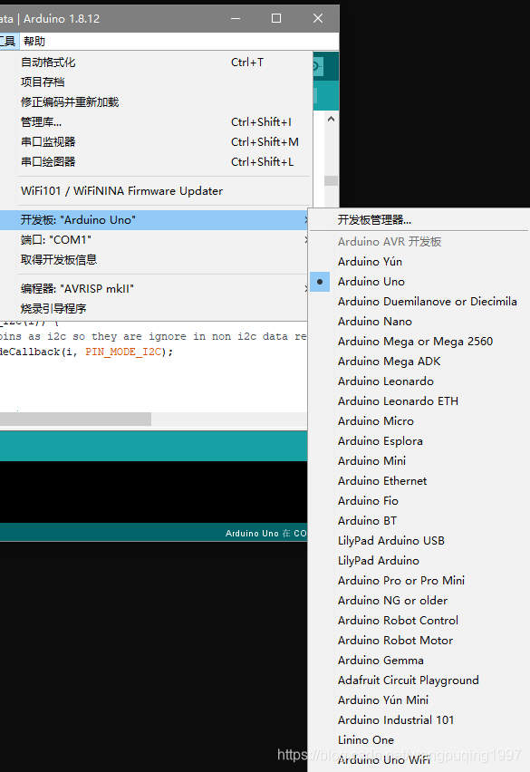The height and width of the screenshot is (772, 530).
Task: Select Arduino Duemilanove or Diecimila board
Action: tap(419, 302)
